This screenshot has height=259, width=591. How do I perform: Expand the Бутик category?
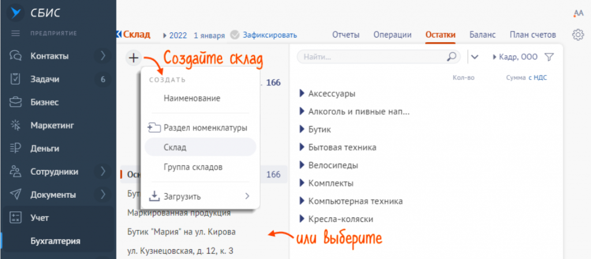tap(301, 129)
